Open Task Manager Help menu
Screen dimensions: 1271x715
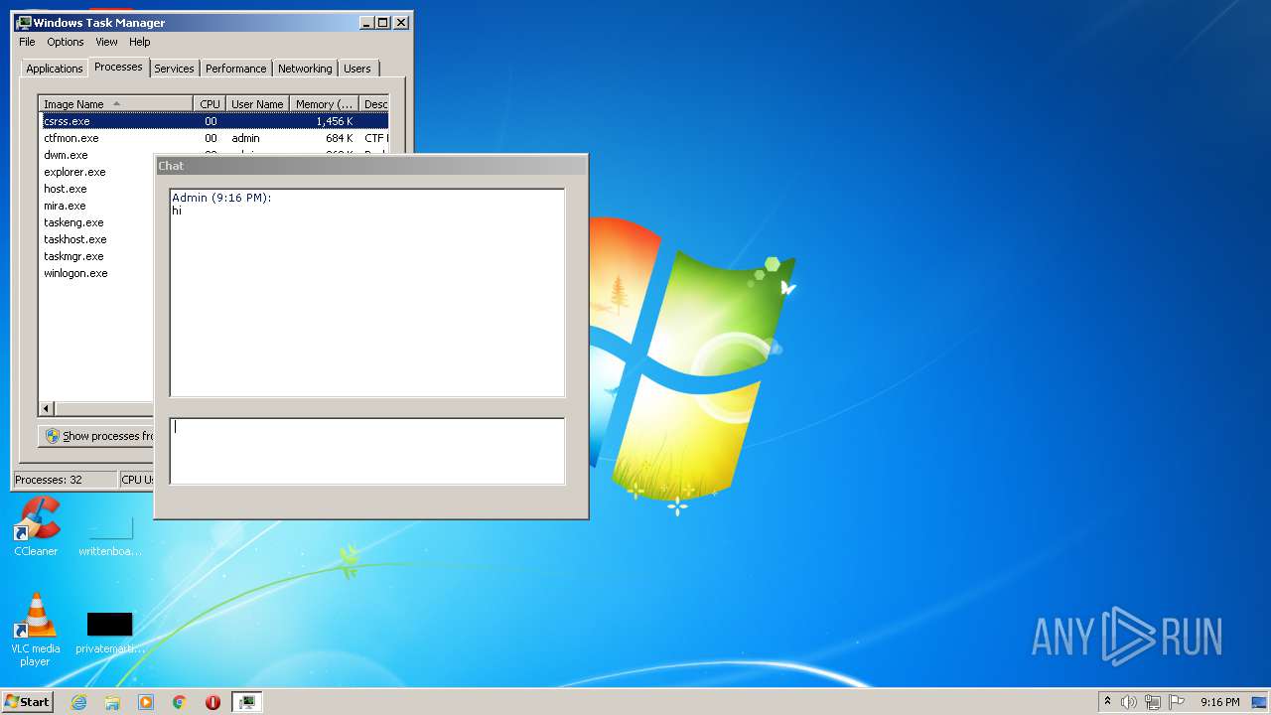coord(140,42)
